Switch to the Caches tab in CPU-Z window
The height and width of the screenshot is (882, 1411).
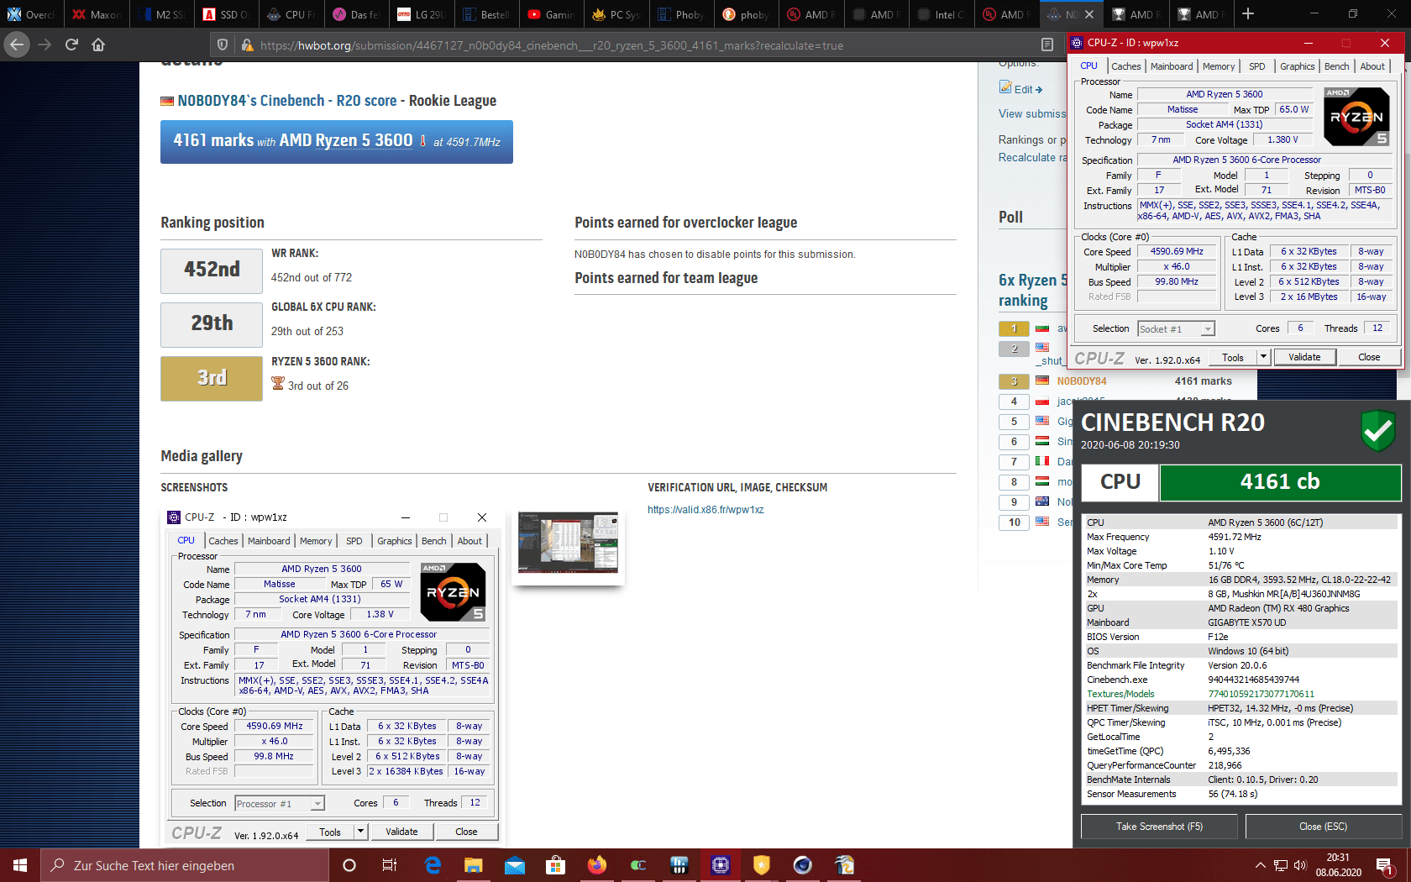(x=1125, y=66)
